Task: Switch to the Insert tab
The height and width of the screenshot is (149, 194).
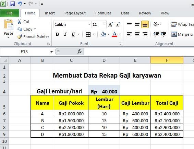Action: (50, 13)
